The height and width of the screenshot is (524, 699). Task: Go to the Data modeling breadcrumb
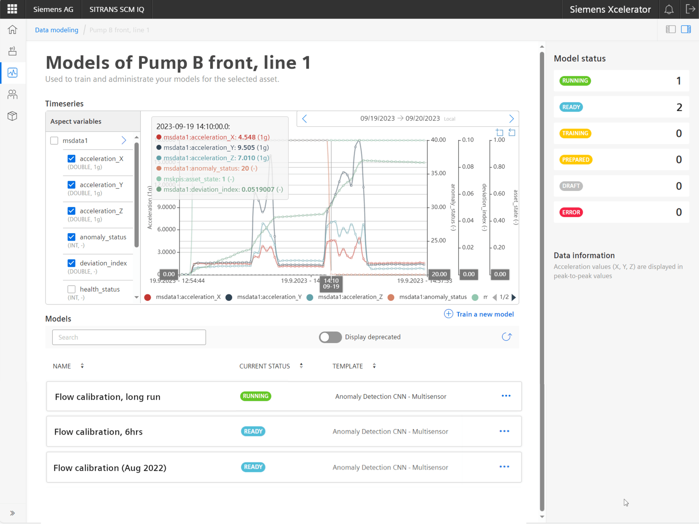[57, 30]
